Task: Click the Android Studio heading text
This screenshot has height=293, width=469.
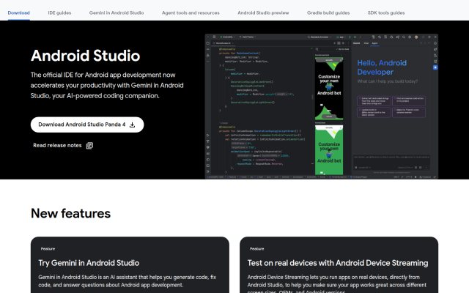Action: tap(85, 56)
